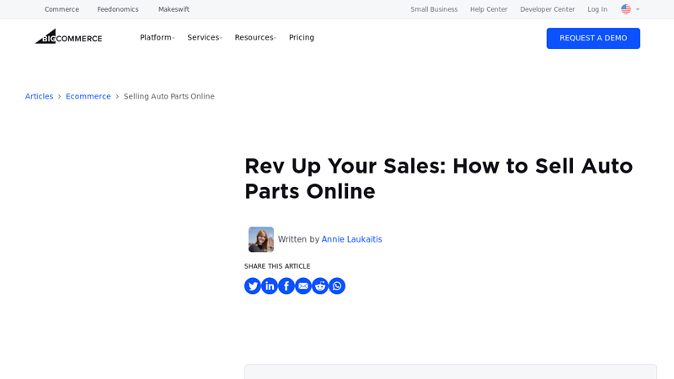
Task: Open Developer Center link
Action: pos(547,9)
